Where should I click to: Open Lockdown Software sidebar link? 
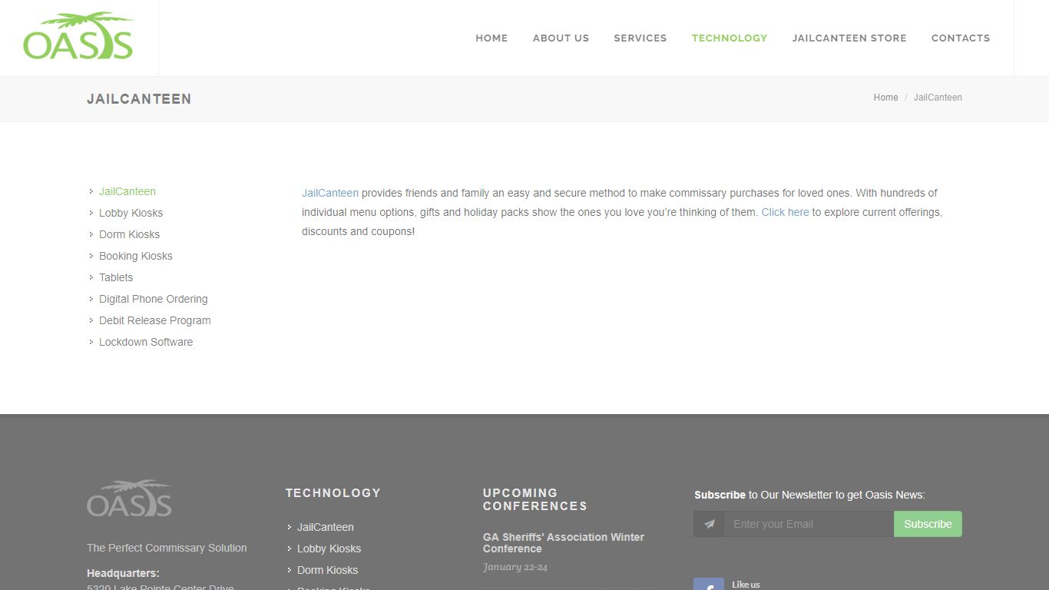(146, 342)
